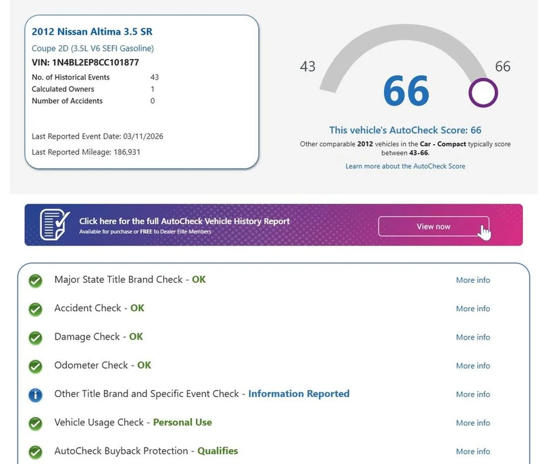Click the full AutoCheck Vehicle History Report banner text
545x464 pixels.
click(184, 221)
